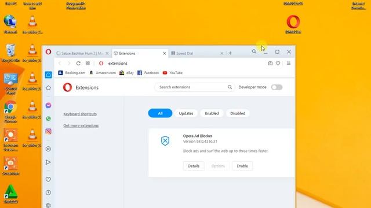This screenshot has height=208, width=371.
Task: Add page to bookmarks heart icon
Action: click(x=278, y=63)
